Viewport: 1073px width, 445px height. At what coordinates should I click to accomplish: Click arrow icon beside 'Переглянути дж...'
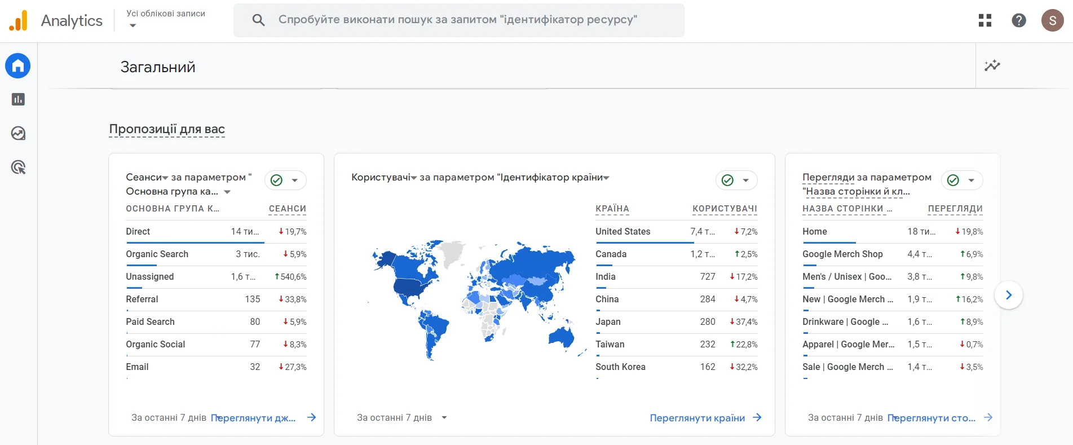tap(311, 417)
